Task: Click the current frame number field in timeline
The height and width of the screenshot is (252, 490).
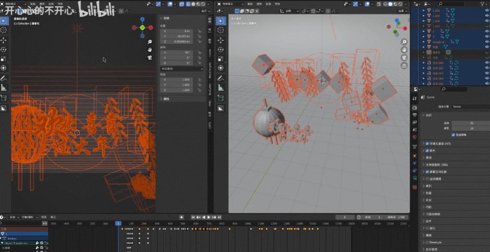Action: point(345,217)
